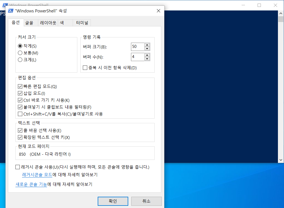Click the 확인 button

pyautogui.click(x=113, y=201)
